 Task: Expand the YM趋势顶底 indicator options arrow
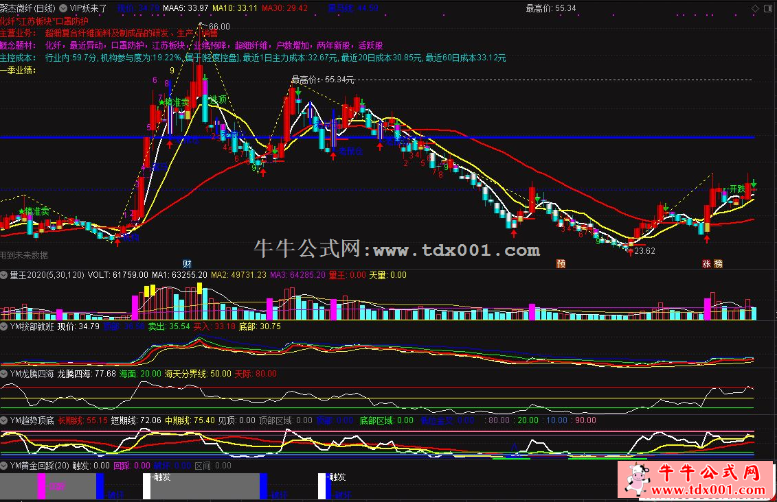(x=4, y=420)
